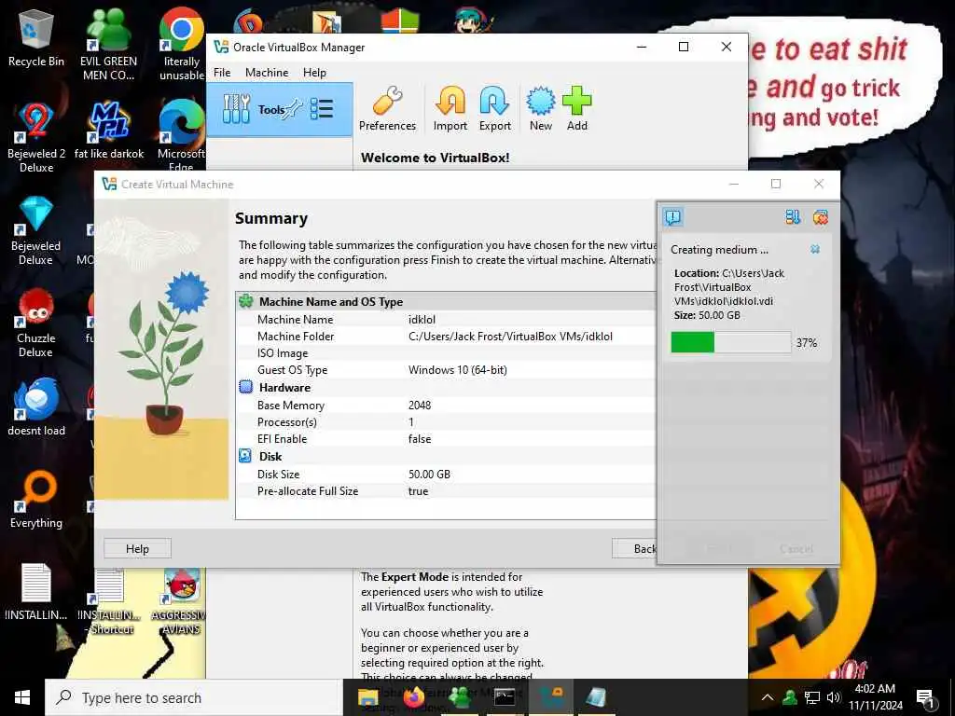955x716 pixels.
Task: Click the Guest OS Type Windows 10 (64-bit)
Action: click(457, 369)
